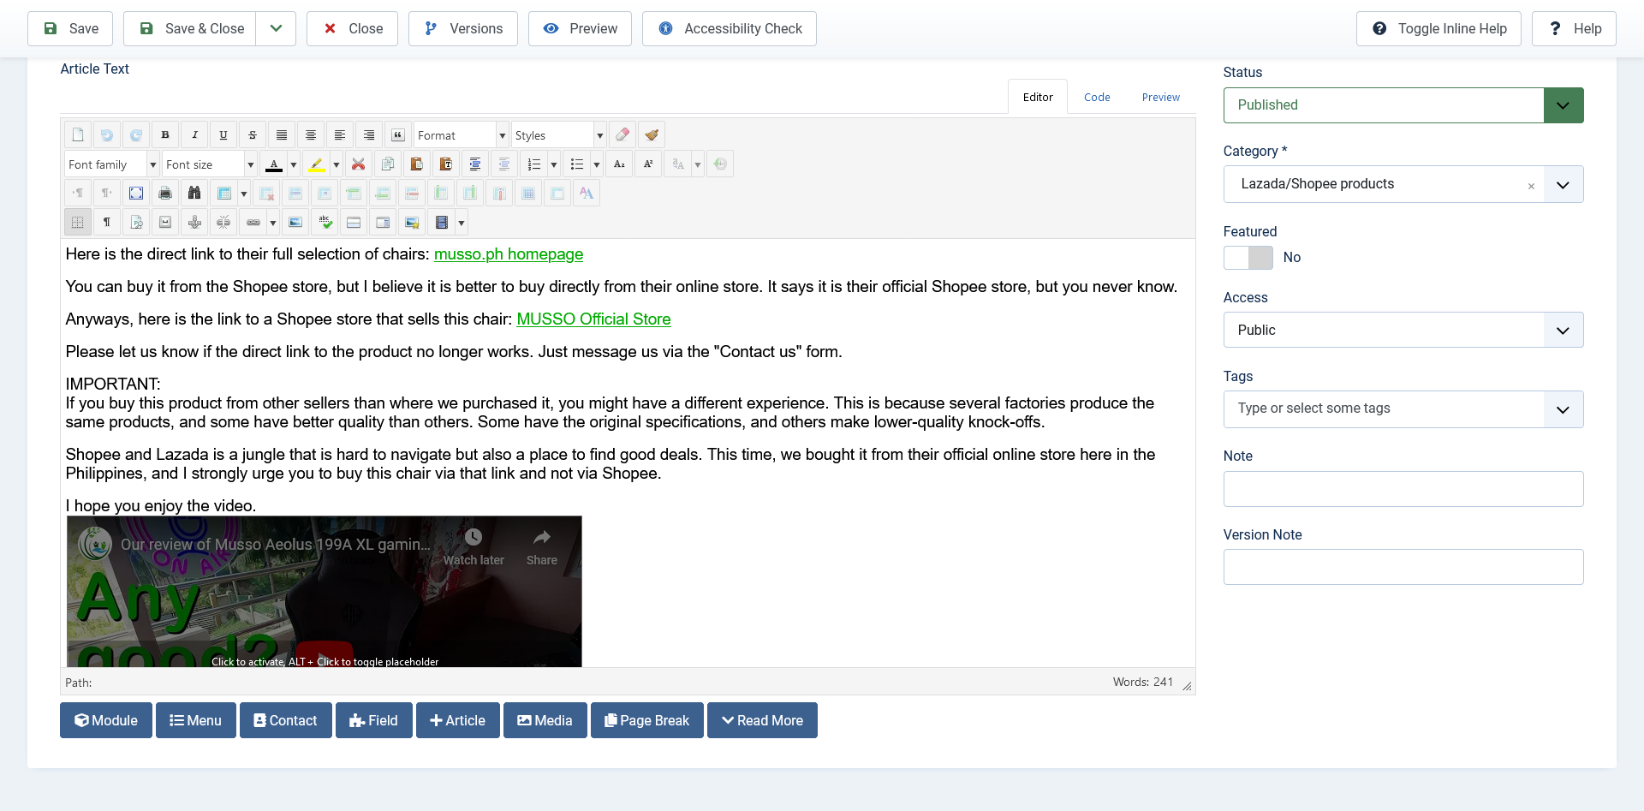Open the Styles dropdown
Screen dimensions: 1644x811
pyautogui.click(x=559, y=135)
